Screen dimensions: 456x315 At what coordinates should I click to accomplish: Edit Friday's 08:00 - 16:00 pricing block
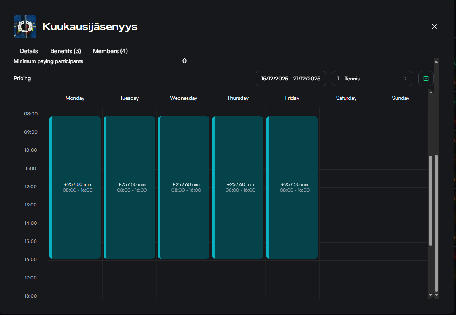(x=292, y=187)
